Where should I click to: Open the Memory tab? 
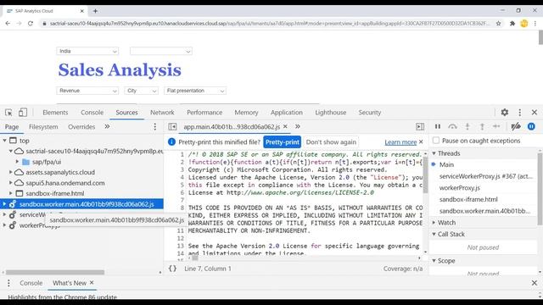point(246,113)
